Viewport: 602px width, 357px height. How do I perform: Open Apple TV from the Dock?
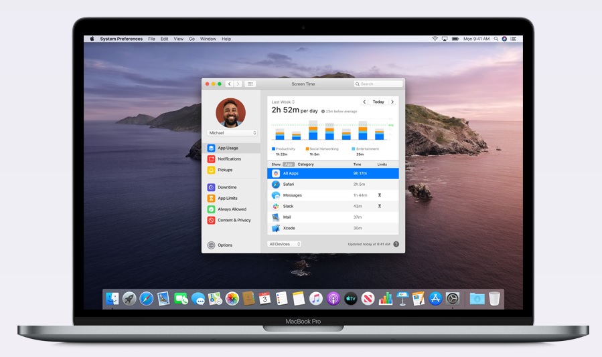(350, 298)
